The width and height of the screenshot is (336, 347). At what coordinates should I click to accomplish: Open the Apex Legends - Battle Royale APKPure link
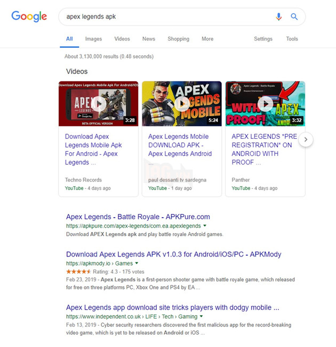(x=138, y=217)
